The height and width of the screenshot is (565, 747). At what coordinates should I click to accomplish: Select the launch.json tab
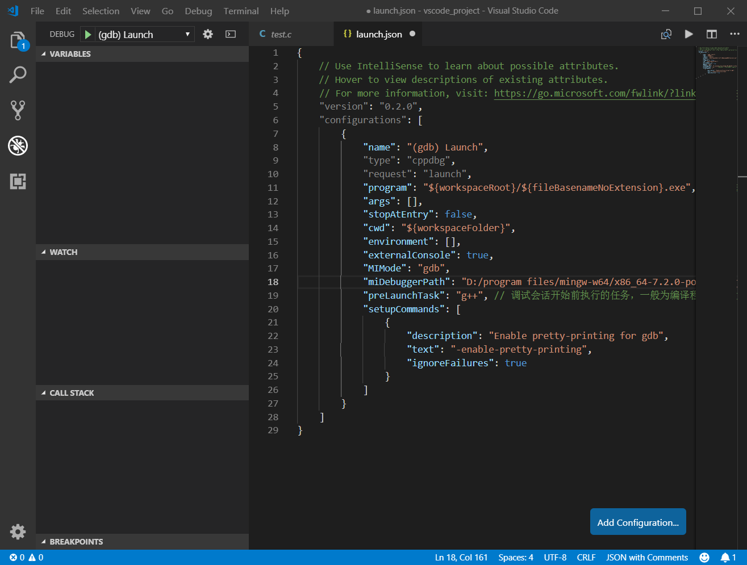pyautogui.click(x=379, y=34)
